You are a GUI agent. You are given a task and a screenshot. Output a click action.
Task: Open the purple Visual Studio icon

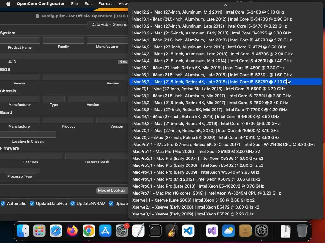(212, 230)
